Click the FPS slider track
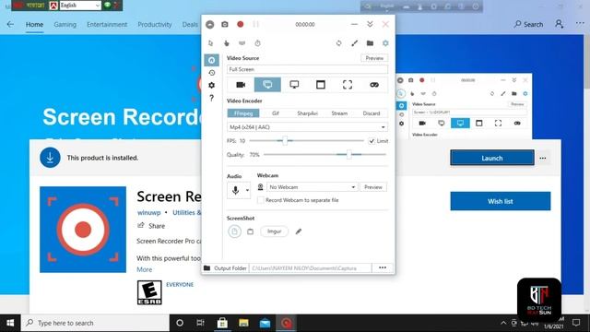Image resolution: width=590 pixels, height=332 pixels. (307, 141)
